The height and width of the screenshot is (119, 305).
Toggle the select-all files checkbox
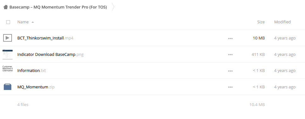pyautogui.click(x=8, y=22)
